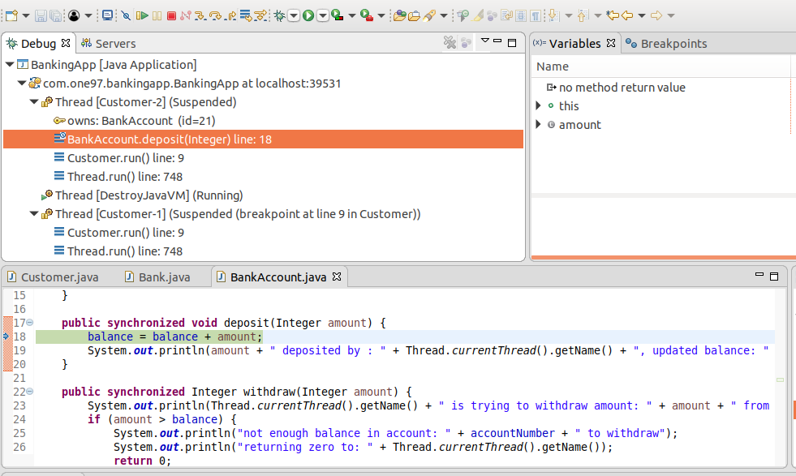Screen dimensions: 796x476
Task: Click the Resume debug button
Action: click(x=142, y=15)
